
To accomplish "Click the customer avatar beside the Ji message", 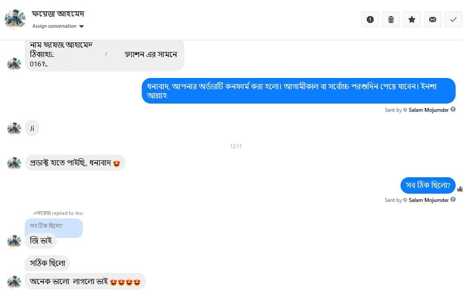I will pos(14,128).
